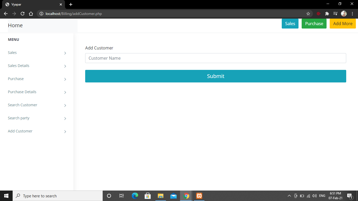Expand Purchase Details chevron
This screenshot has width=358, height=201.
[x=65, y=92]
